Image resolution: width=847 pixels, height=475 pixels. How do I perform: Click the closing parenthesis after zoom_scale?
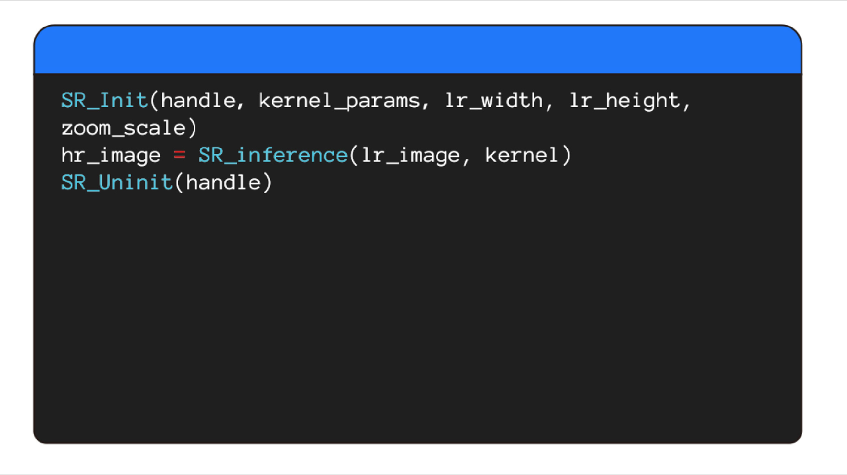[191, 128]
